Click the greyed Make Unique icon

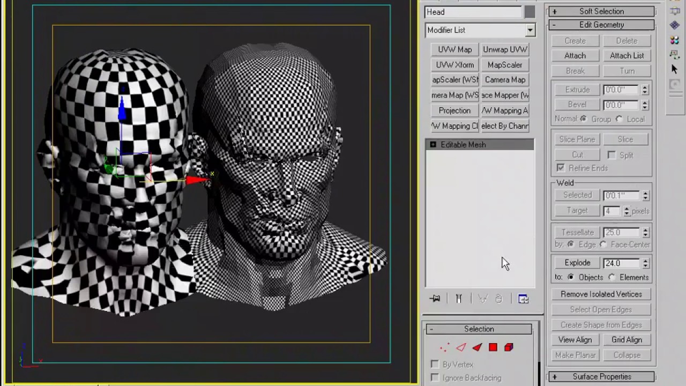(x=483, y=299)
